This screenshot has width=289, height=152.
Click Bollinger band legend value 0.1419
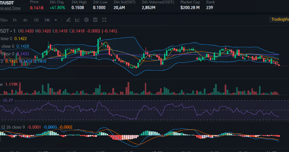click(40, 61)
